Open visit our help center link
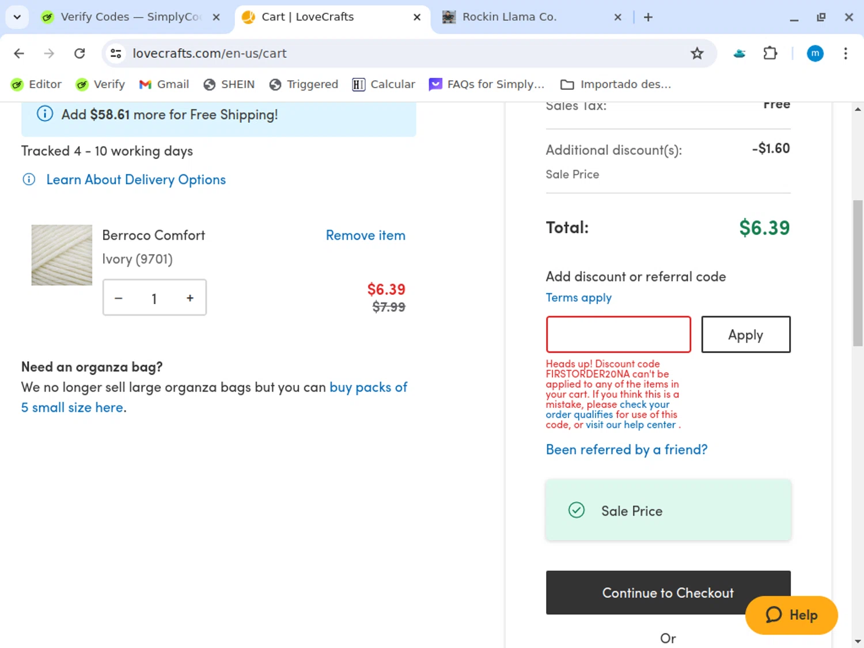The height and width of the screenshot is (648, 864). pos(631,425)
